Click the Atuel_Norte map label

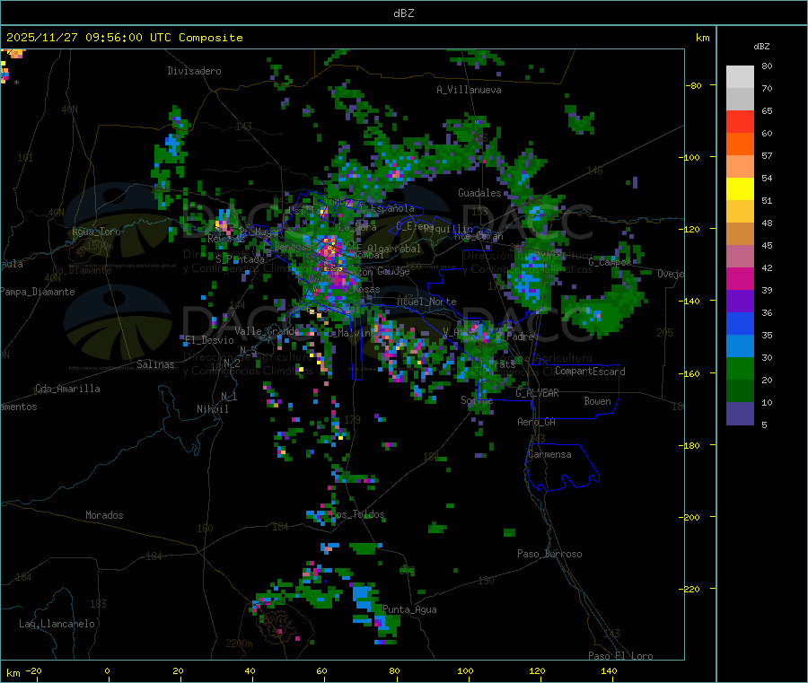(426, 302)
